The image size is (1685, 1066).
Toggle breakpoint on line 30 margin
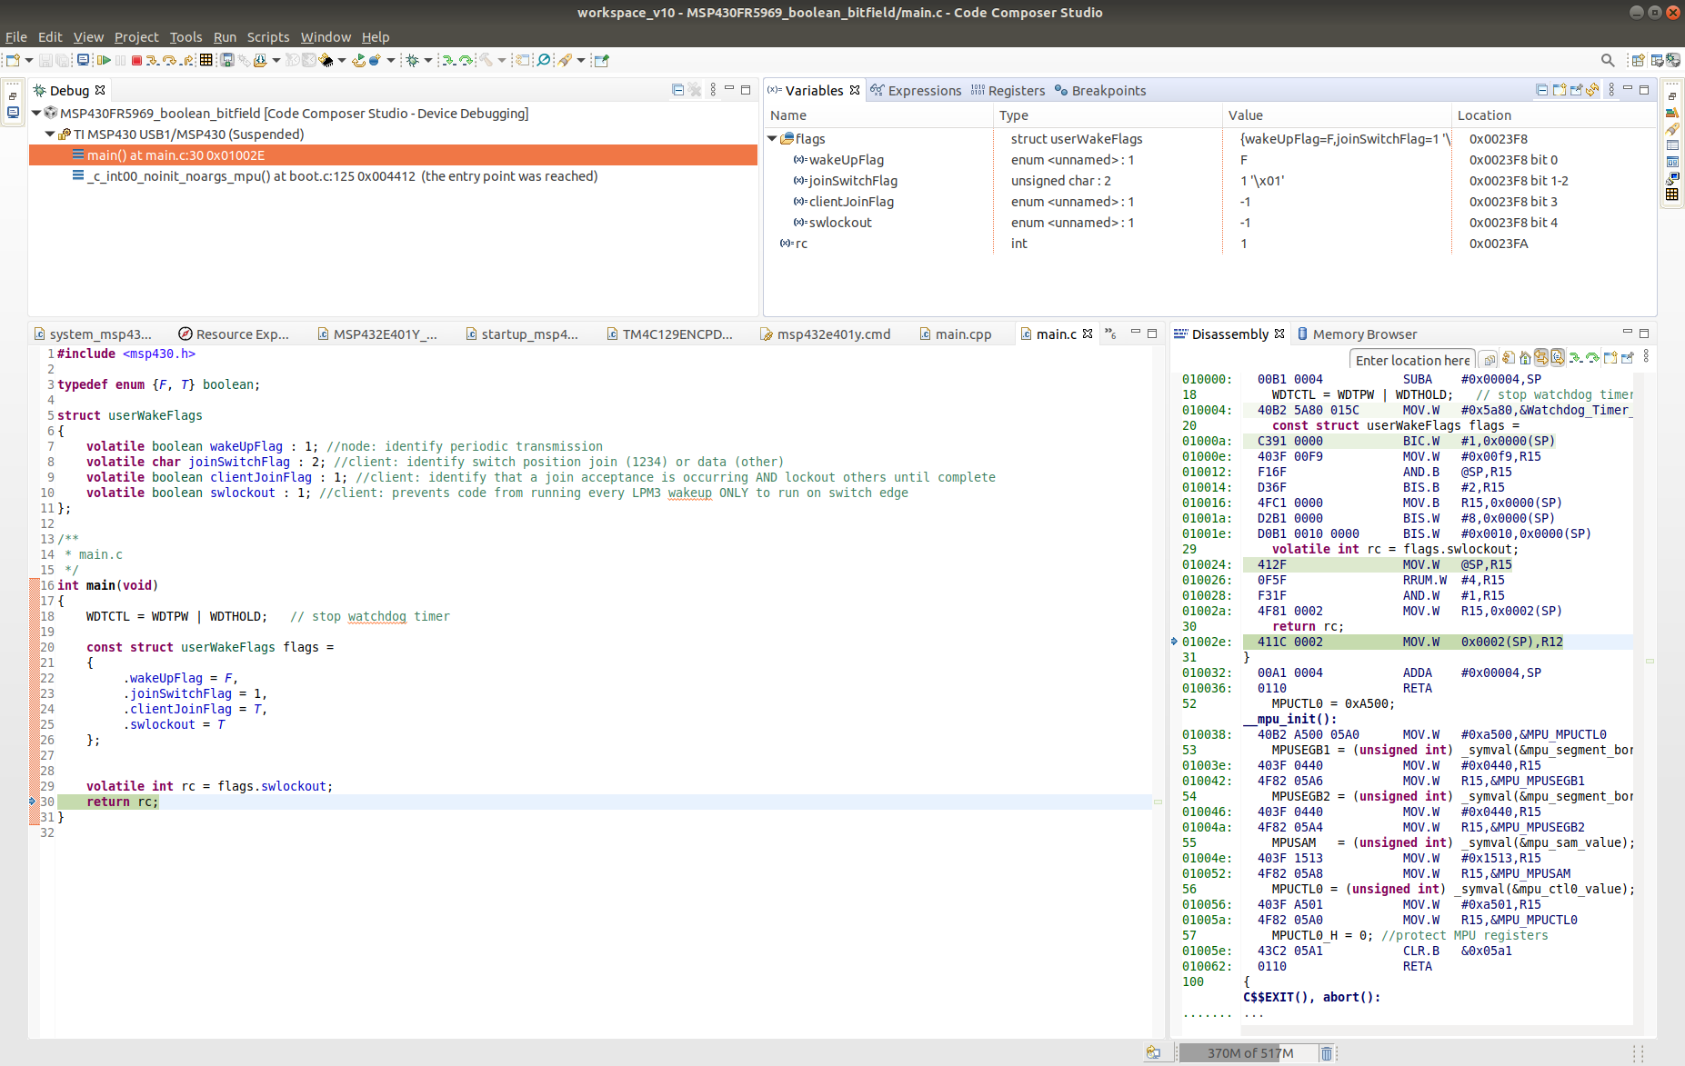[34, 802]
